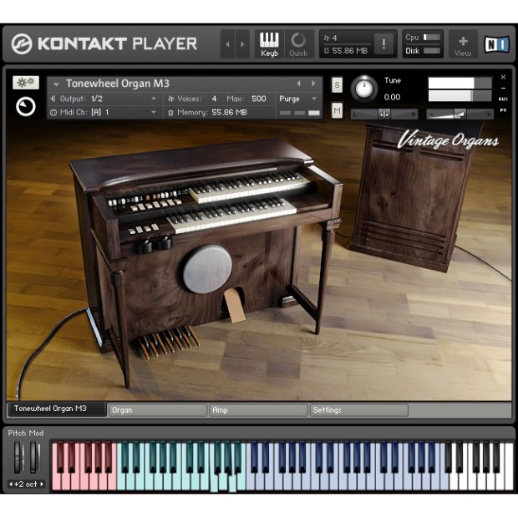
Task: Click the round instrument info icon
Action: pyautogui.click(x=26, y=107)
